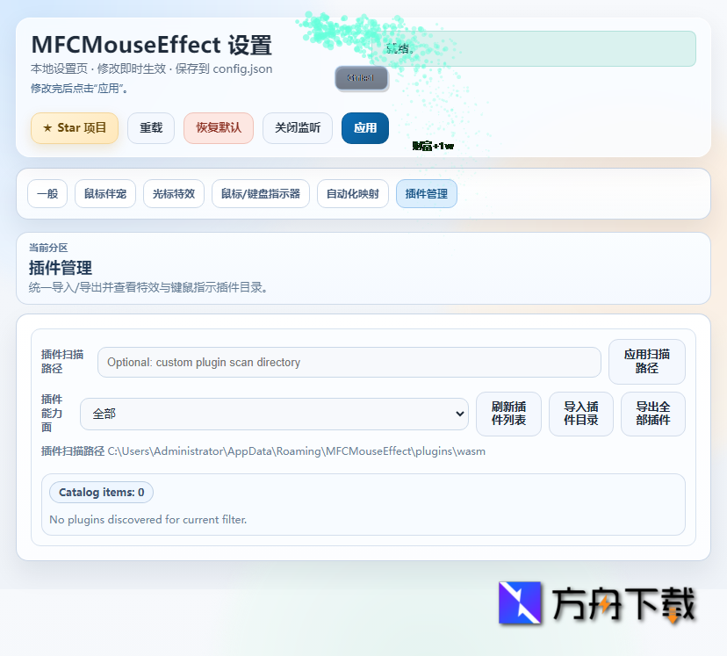Open the plugin capability combo box arrow
The width and height of the screenshot is (727, 656).
pos(459,414)
